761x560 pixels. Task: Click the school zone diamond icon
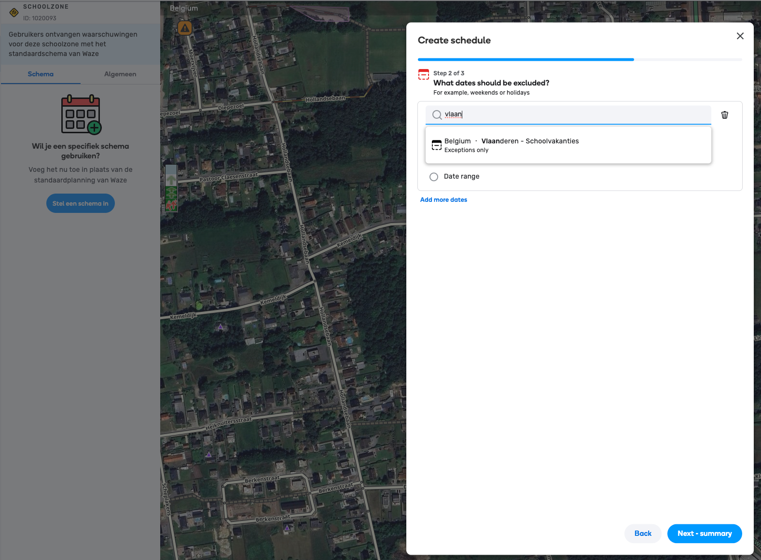point(14,12)
